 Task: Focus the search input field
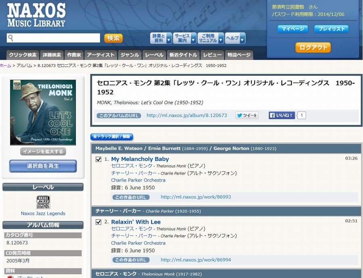point(54,38)
